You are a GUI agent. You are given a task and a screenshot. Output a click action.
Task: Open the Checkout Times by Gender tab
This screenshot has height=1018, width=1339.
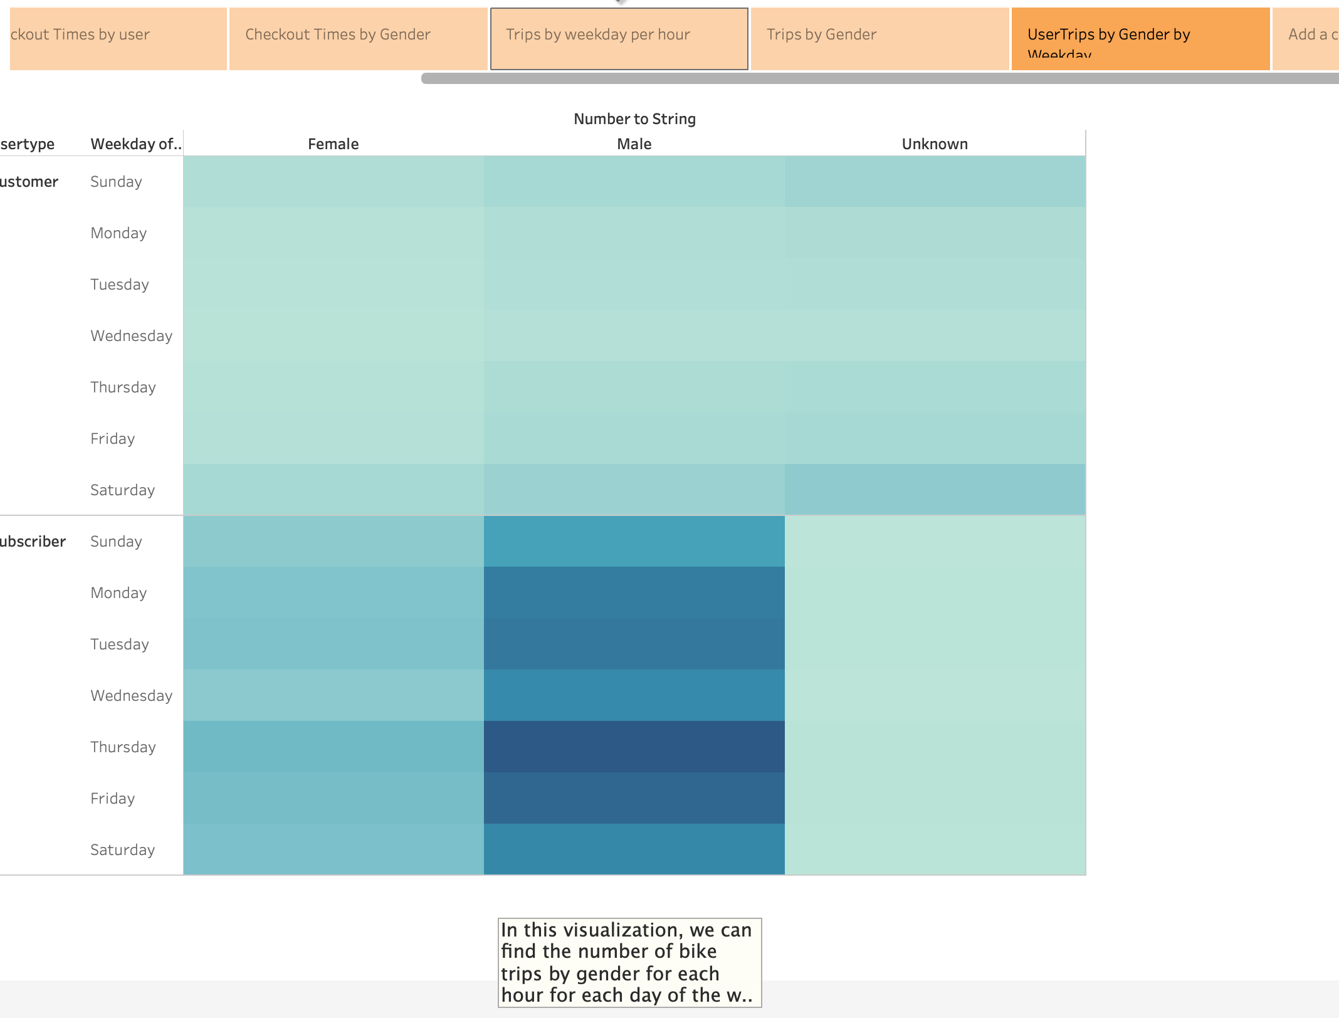(x=358, y=39)
